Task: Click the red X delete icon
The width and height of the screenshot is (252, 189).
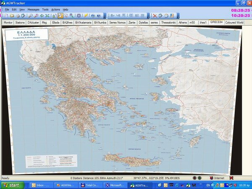Action: [x=155, y=16]
